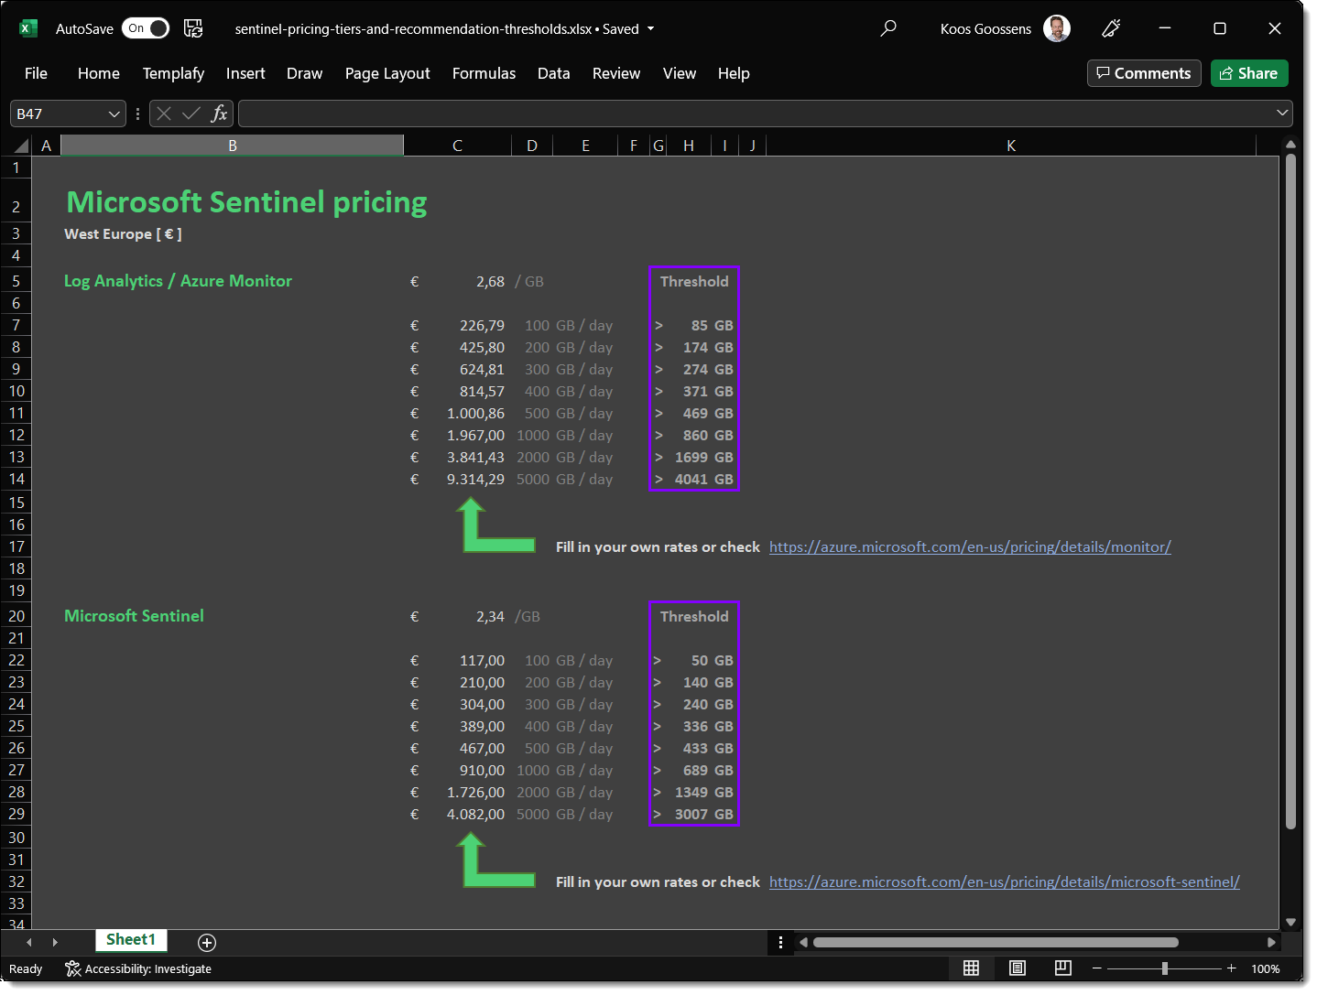
Task: Open the Page Layout tab
Action: [x=387, y=73]
